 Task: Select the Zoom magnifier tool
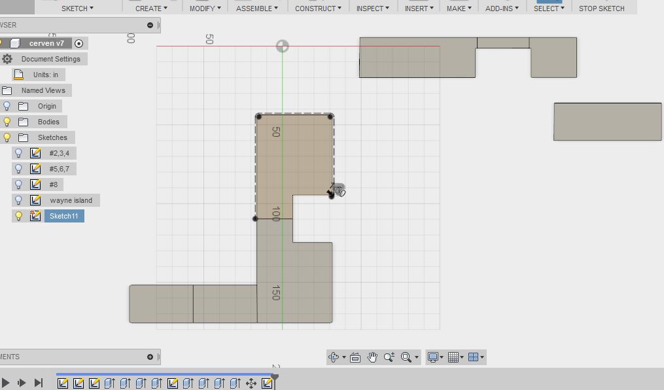point(389,357)
